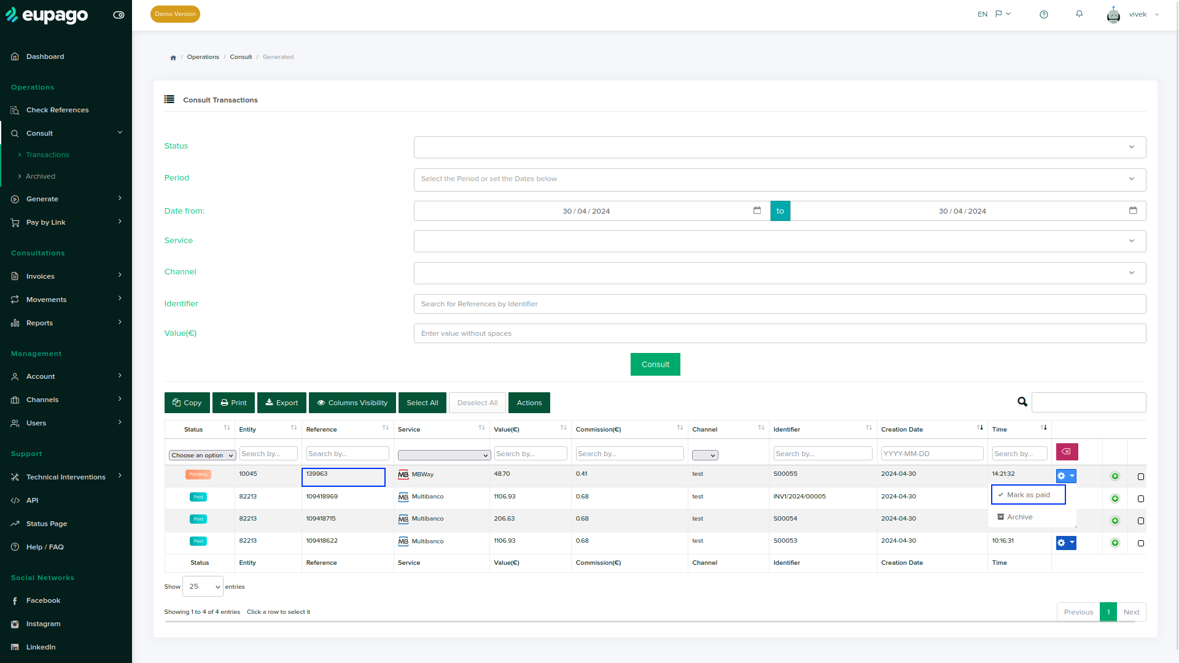Screen dimensions: 1179x663
Task: Select Archived submenu item
Action: coord(41,176)
